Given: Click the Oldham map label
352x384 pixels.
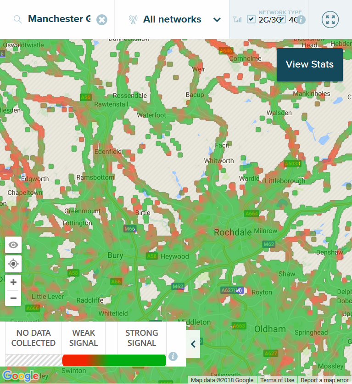Looking at the screenshot, I should coord(270,329).
